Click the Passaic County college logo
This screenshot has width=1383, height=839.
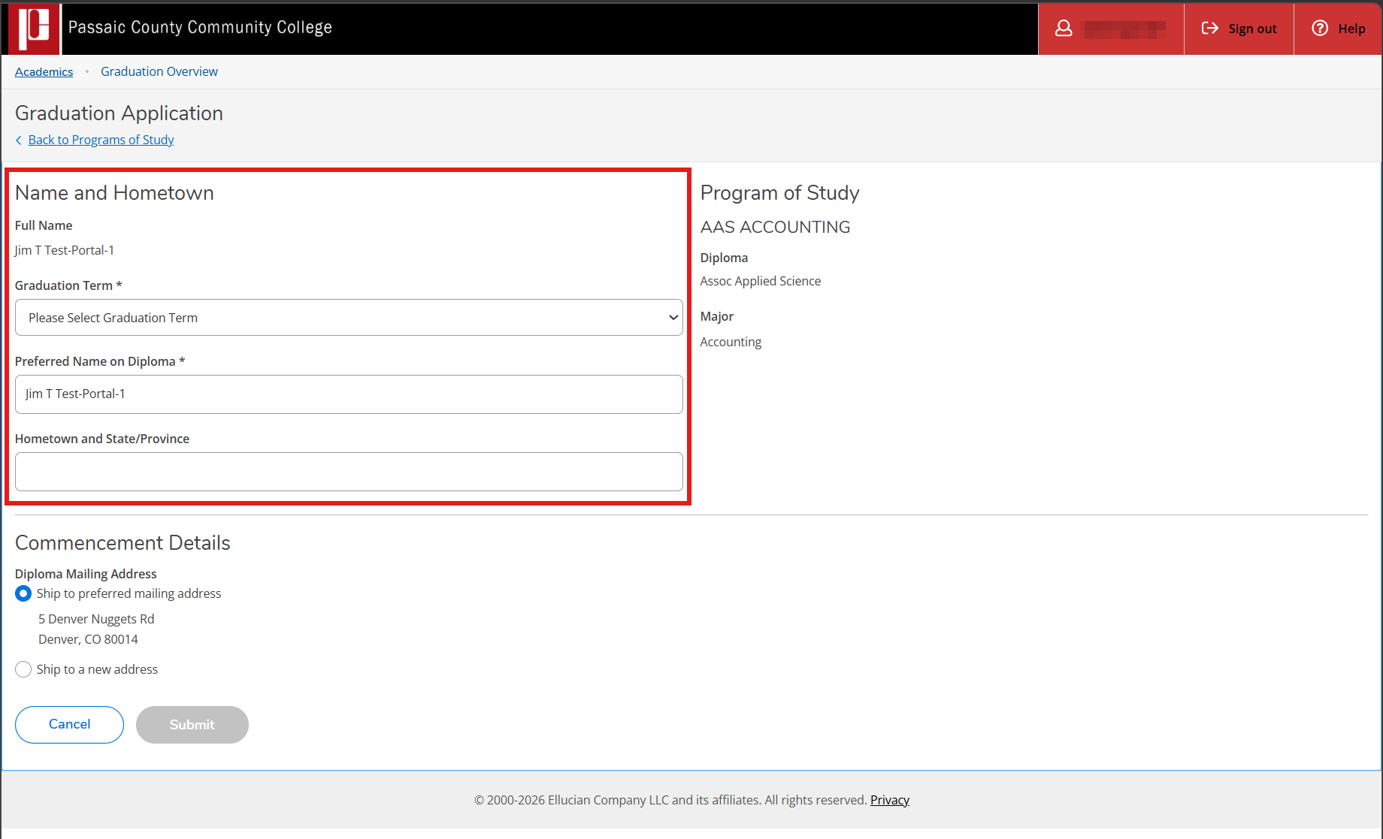point(34,29)
